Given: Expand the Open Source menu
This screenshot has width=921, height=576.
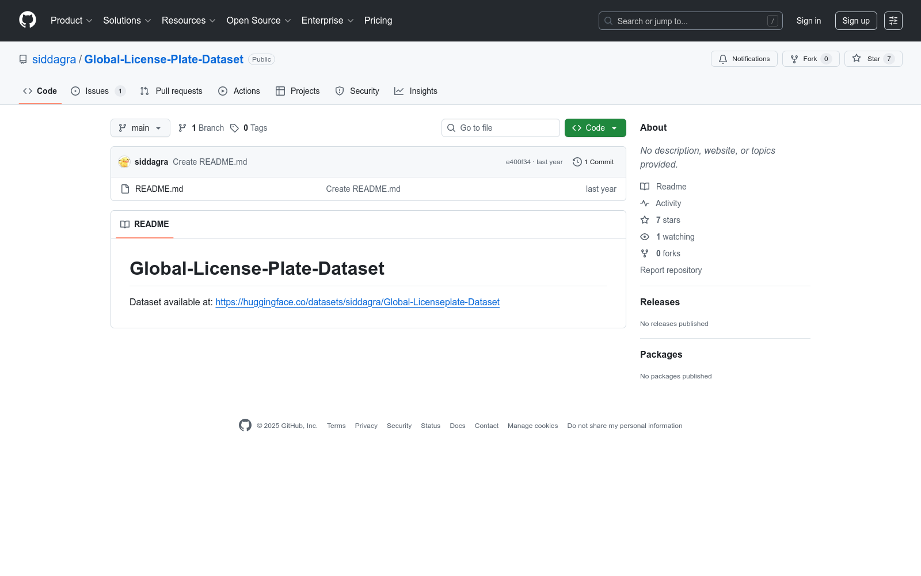Looking at the screenshot, I should 259,21.
